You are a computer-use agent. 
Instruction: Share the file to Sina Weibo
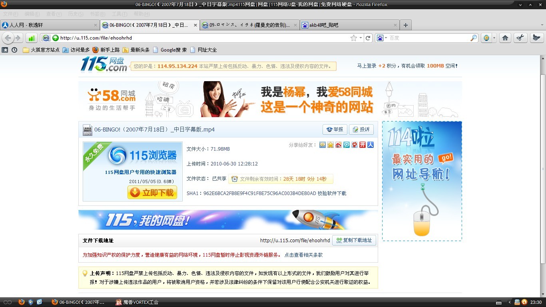339,145
